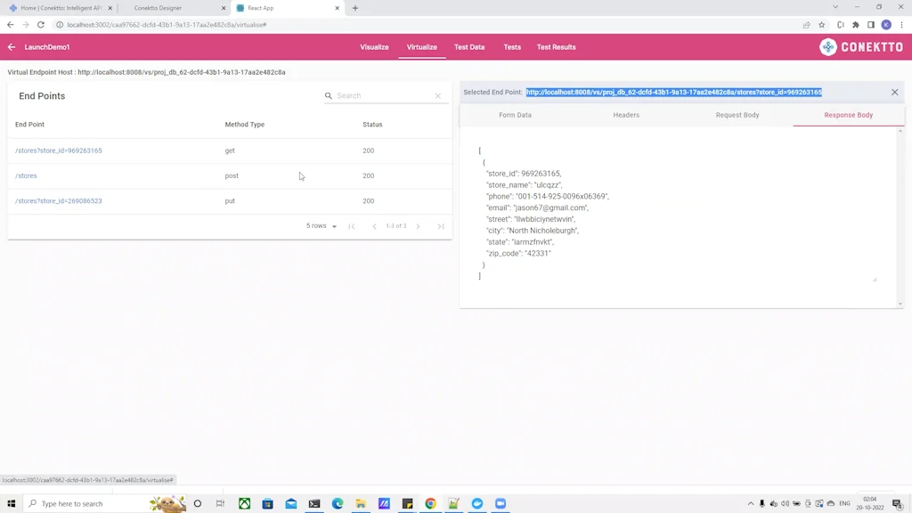Open the /stores post endpoint link
This screenshot has width=912, height=513.
tap(26, 175)
